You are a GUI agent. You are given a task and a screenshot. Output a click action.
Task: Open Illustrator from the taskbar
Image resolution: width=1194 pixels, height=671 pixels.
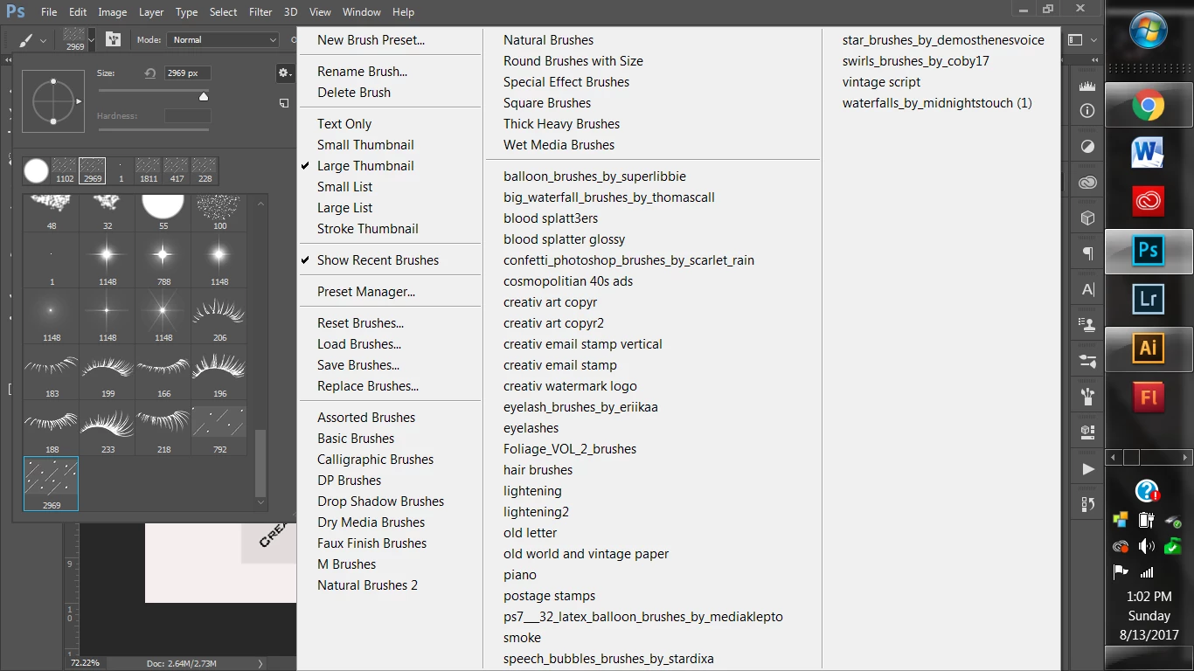(1148, 348)
